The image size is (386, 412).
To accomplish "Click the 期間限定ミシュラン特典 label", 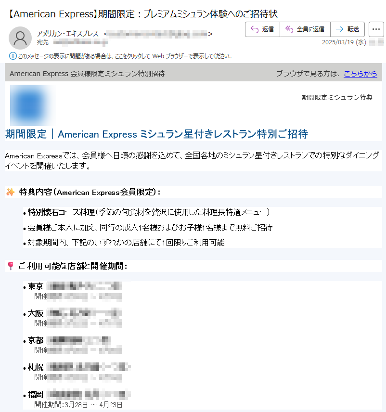I will pyautogui.click(x=337, y=98).
